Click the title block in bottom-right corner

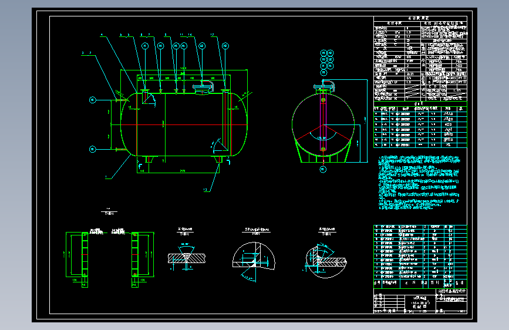(420, 301)
